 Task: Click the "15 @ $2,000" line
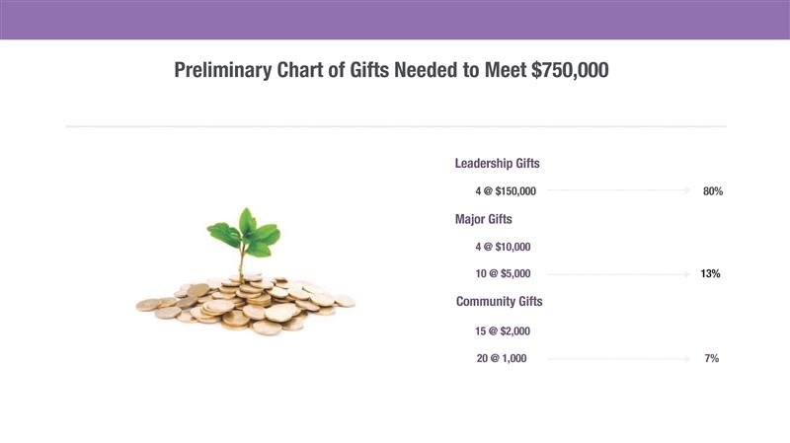pyautogui.click(x=504, y=332)
